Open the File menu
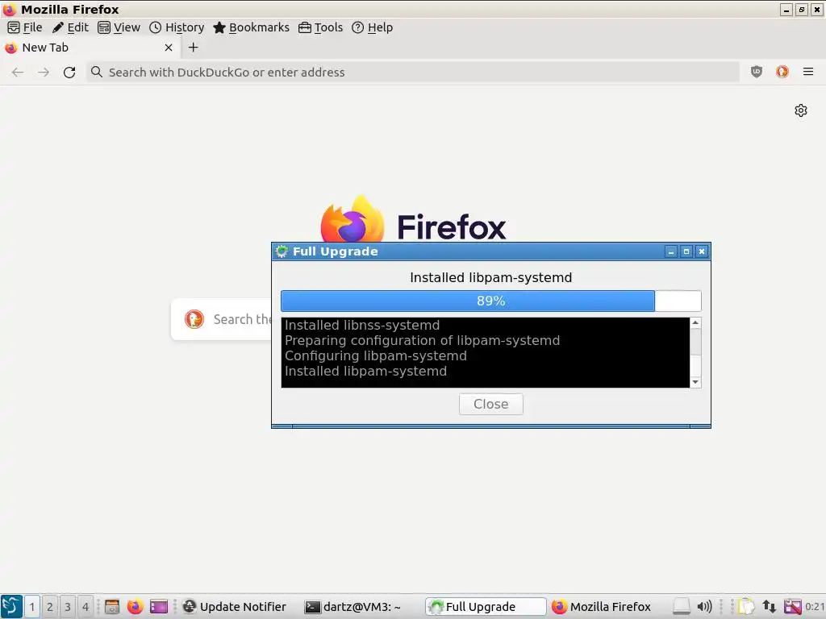Viewport: 826px width, 619px height. tap(25, 27)
